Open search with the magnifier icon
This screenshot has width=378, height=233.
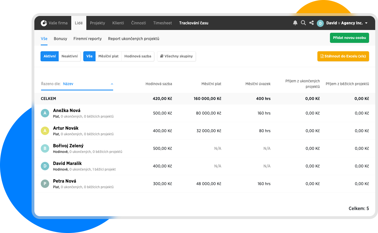click(x=303, y=23)
